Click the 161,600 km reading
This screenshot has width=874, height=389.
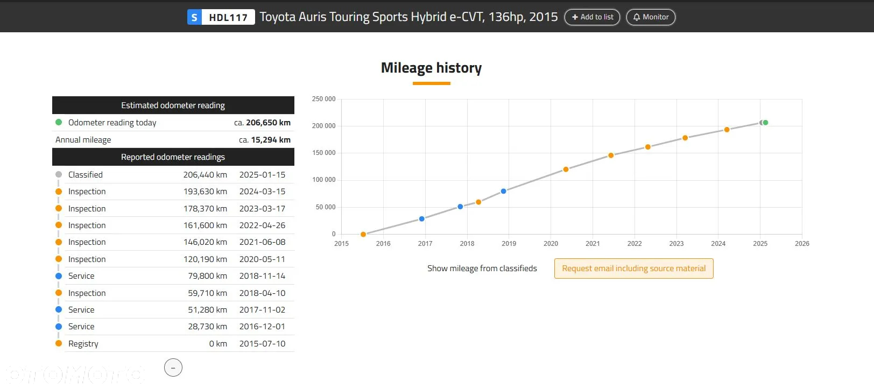click(x=205, y=225)
